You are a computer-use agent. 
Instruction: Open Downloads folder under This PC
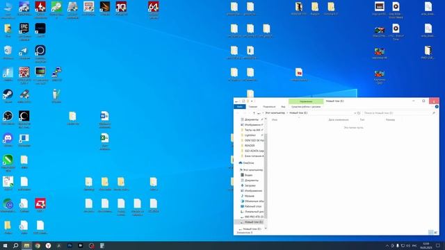(250, 185)
